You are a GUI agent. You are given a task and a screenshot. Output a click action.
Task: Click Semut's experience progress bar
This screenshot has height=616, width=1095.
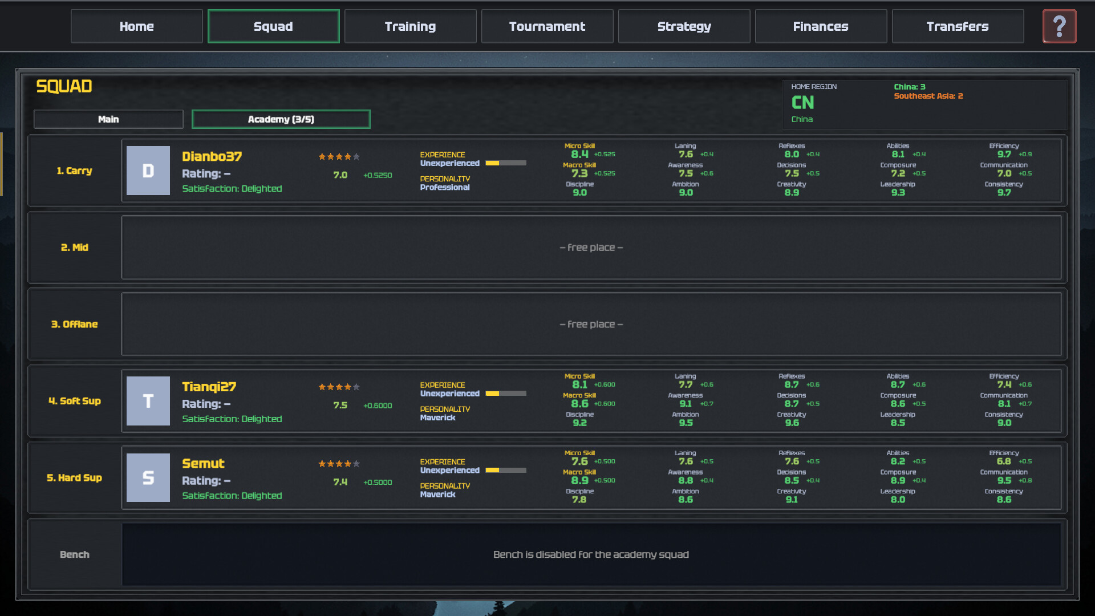[x=506, y=471]
